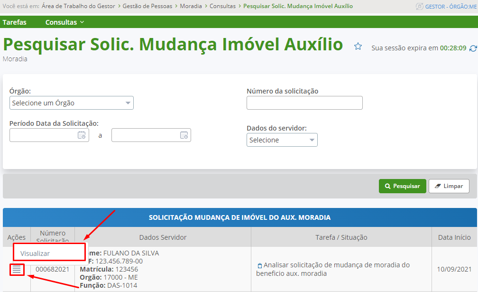Click the Limpar button
The width and height of the screenshot is (478, 292).
pyautogui.click(x=449, y=186)
